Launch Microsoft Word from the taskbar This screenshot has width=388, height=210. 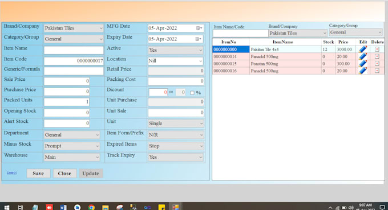click(63, 207)
